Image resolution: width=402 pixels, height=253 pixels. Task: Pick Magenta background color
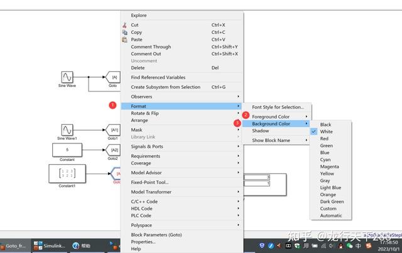pos(330,167)
